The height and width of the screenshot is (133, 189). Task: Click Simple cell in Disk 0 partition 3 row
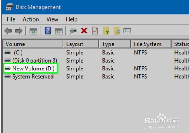point(75,61)
